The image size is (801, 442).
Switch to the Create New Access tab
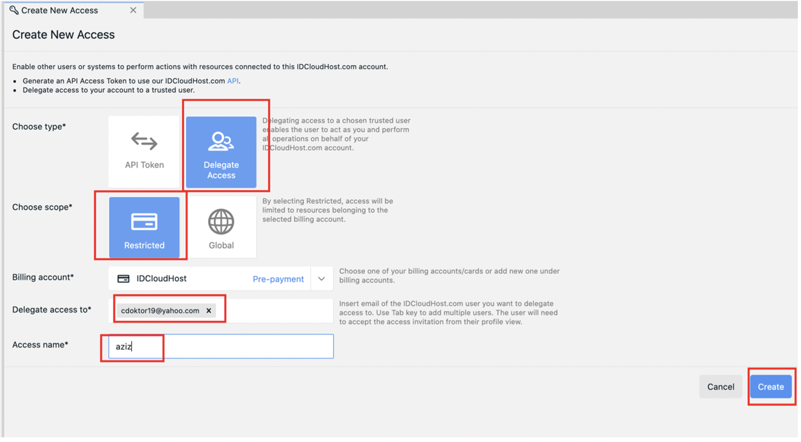point(60,10)
